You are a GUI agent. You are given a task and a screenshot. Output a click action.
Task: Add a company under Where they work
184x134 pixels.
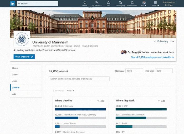click(161, 101)
